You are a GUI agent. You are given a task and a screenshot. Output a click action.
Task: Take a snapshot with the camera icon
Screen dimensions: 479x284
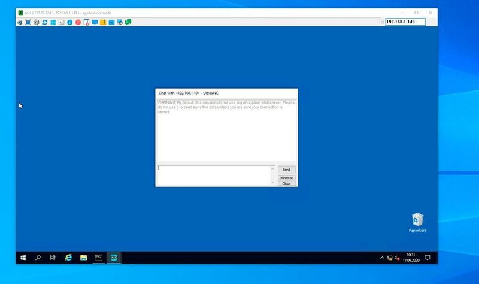[x=111, y=22]
